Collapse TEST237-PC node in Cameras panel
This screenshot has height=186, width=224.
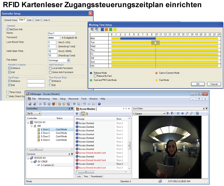(28, 158)
